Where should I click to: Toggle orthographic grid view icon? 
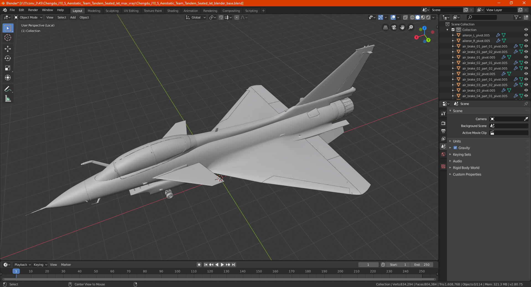(x=386, y=27)
